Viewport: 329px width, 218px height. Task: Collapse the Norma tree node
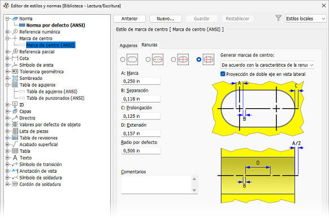coord(7,19)
